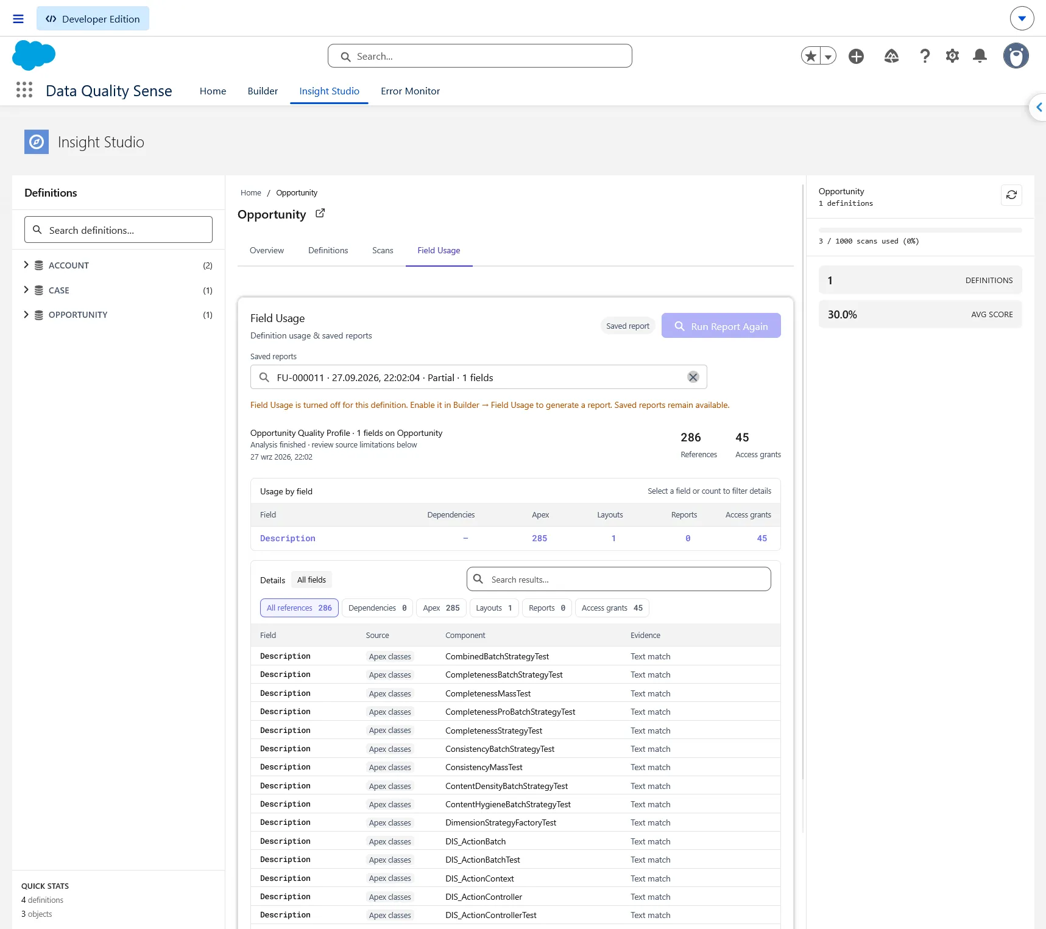Image resolution: width=1046 pixels, height=929 pixels.
Task: Click the Description field link
Action: click(x=288, y=539)
